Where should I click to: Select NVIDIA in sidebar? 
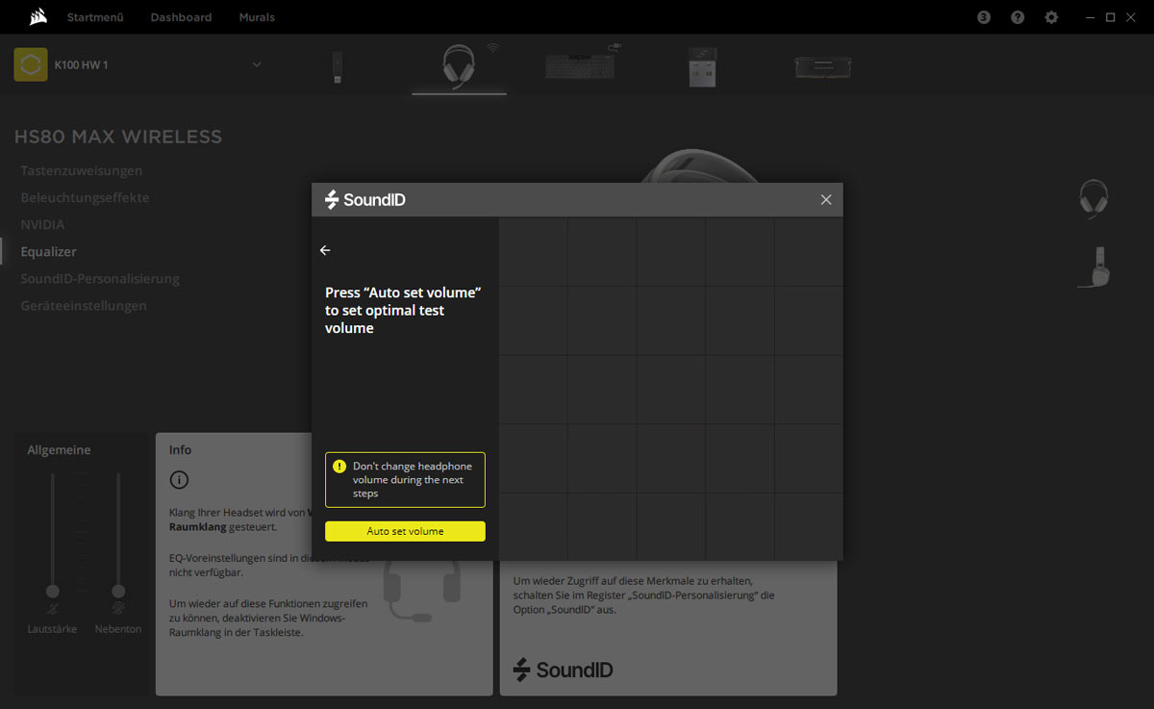pos(43,224)
